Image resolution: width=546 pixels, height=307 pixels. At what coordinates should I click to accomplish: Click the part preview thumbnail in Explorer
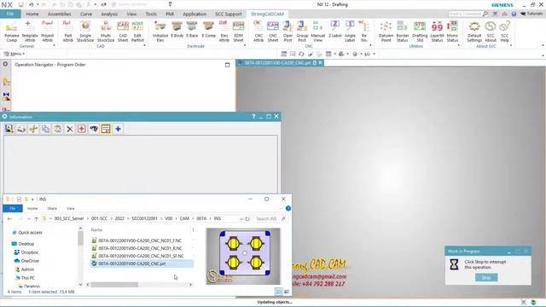(x=243, y=256)
